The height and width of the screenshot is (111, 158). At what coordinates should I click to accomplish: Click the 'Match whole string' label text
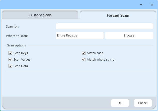[100, 60]
